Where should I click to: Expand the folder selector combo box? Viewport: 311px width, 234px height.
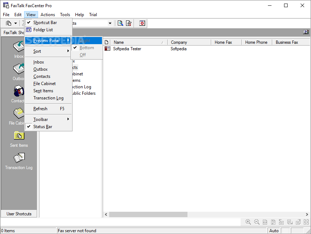pos(110,23)
